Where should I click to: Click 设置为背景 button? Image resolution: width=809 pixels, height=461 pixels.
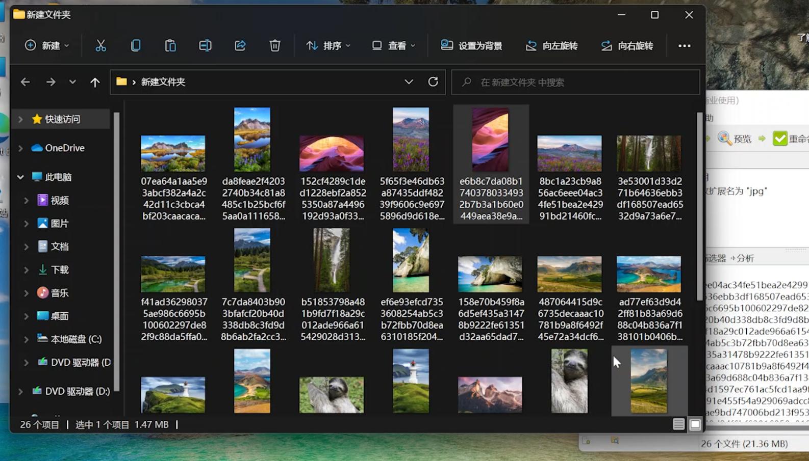[x=471, y=46]
